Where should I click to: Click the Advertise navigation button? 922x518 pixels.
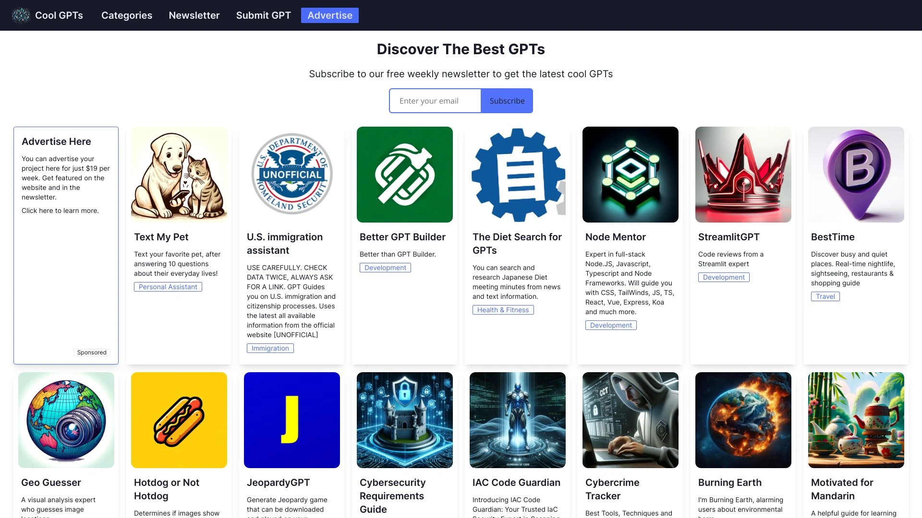(329, 15)
